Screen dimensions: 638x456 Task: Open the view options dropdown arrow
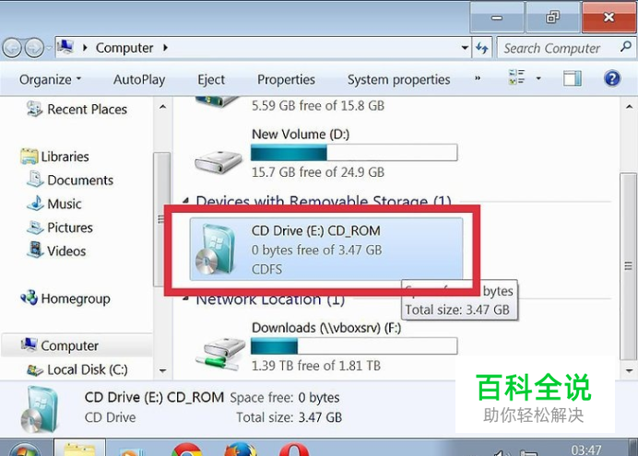538,78
